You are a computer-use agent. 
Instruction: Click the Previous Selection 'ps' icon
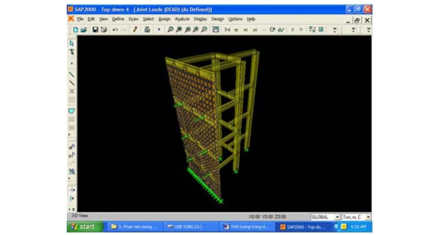[72, 155]
